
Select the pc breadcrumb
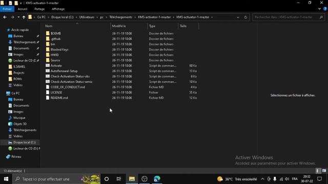point(101,17)
